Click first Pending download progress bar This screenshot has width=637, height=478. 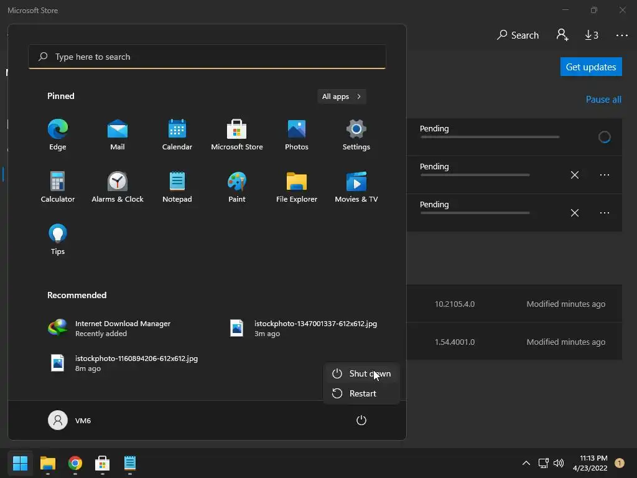click(490, 138)
